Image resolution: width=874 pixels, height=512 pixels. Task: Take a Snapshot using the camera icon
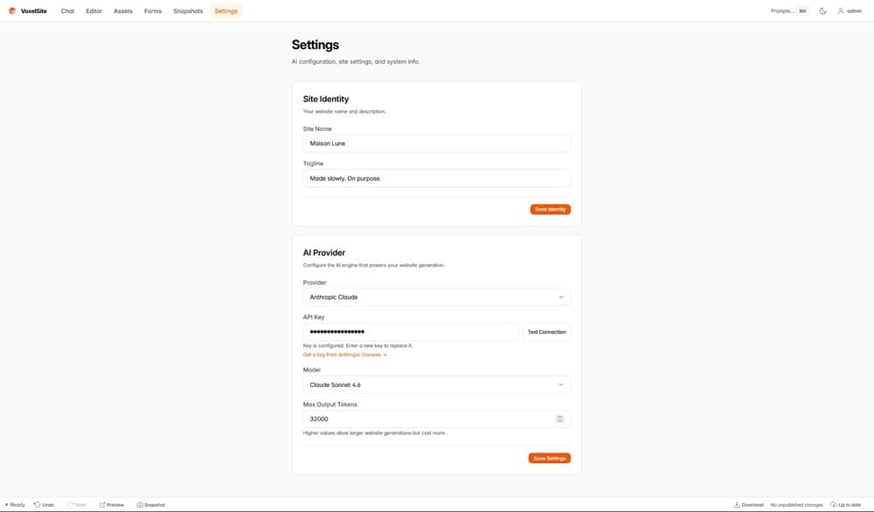coord(140,505)
